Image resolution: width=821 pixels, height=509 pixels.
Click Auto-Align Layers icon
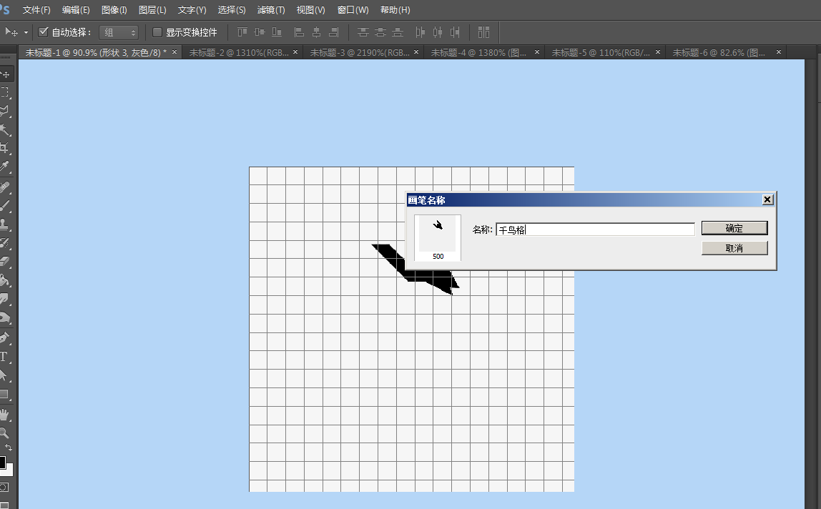[483, 32]
